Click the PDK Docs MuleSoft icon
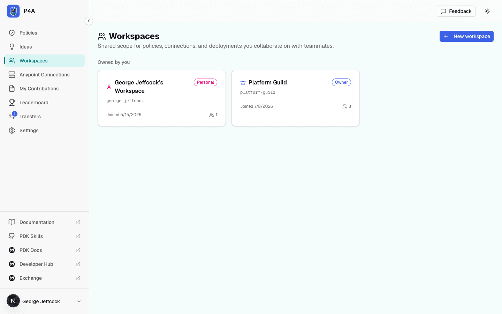Viewport: 502px width, 314px height. pyautogui.click(x=12, y=250)
